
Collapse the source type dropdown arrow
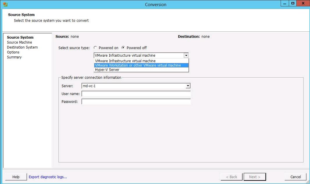click(x=186, y=55)
